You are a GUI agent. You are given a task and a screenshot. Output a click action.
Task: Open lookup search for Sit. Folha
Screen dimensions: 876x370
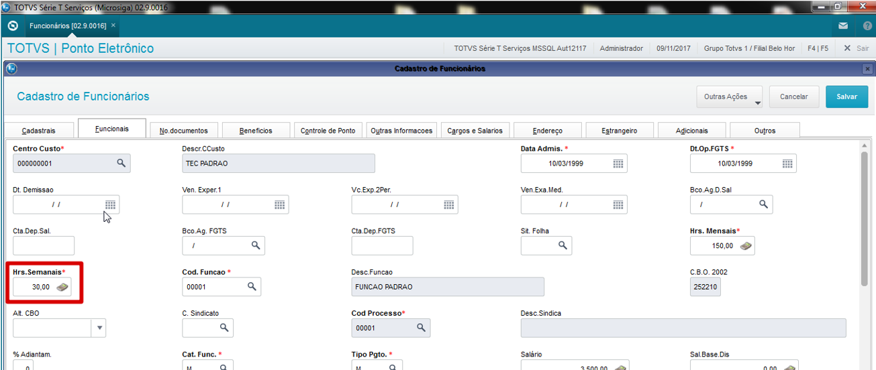tap(563, 245)
